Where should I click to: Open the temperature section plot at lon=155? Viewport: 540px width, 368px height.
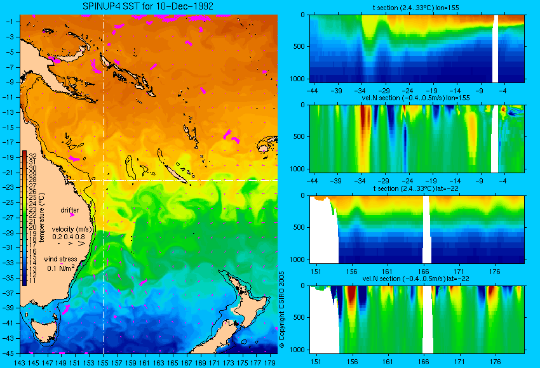(x=417, y=48)
